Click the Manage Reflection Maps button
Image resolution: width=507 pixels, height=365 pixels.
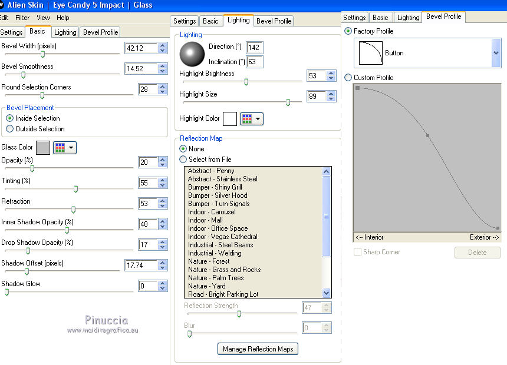click(258, 349)
